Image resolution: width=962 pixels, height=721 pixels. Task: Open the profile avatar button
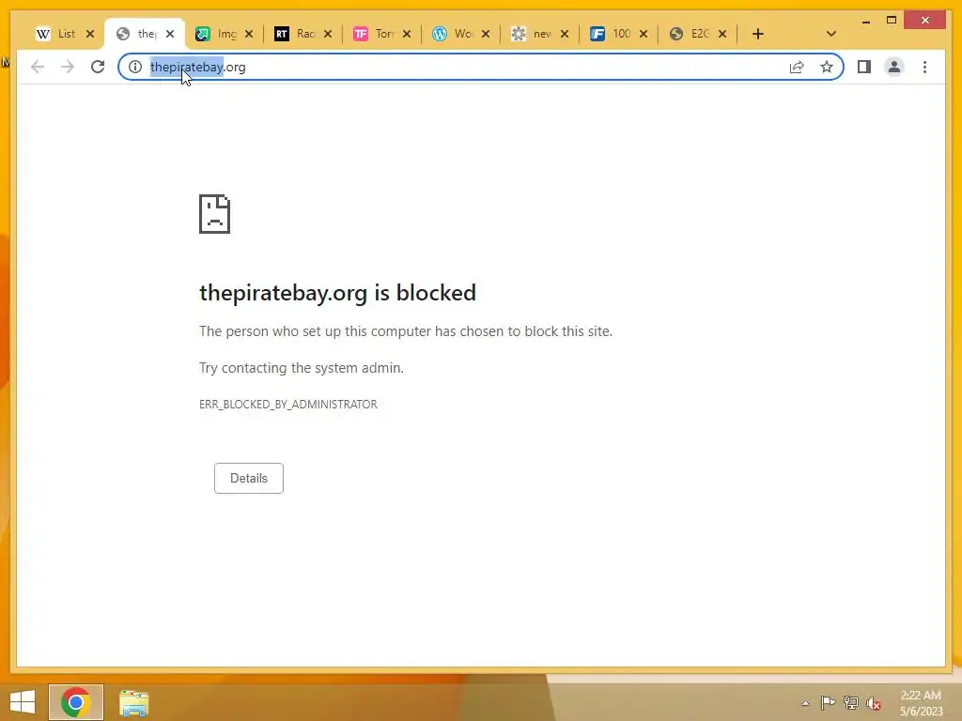[x=894, y=67]
